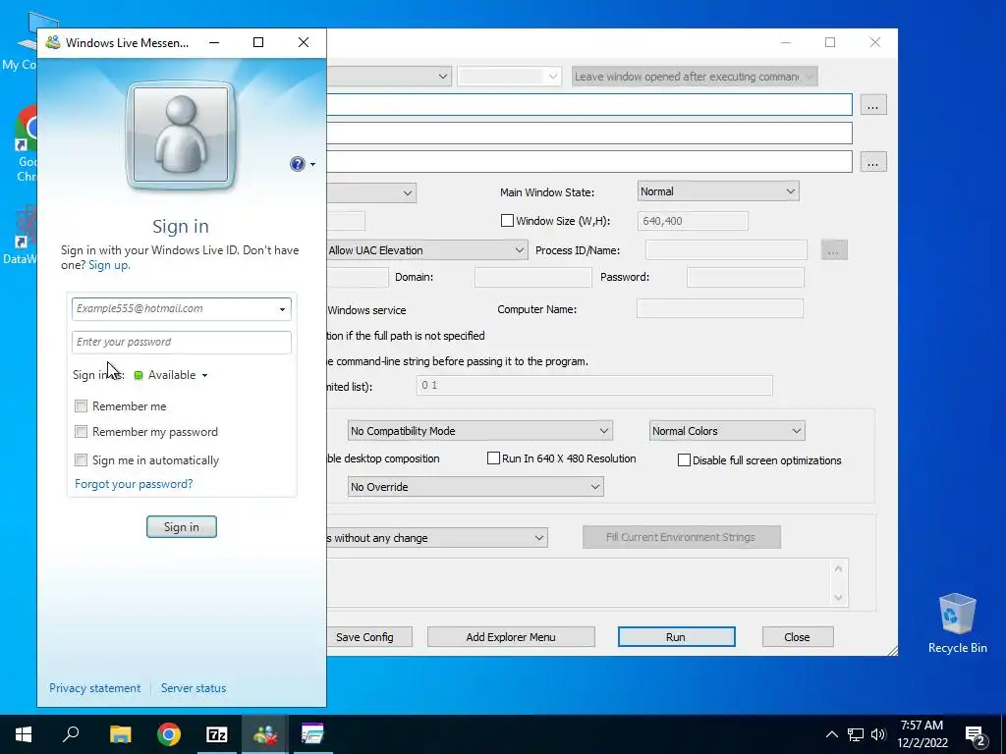
Task: Click the top browse (...) button
Action: click(872, 105)
